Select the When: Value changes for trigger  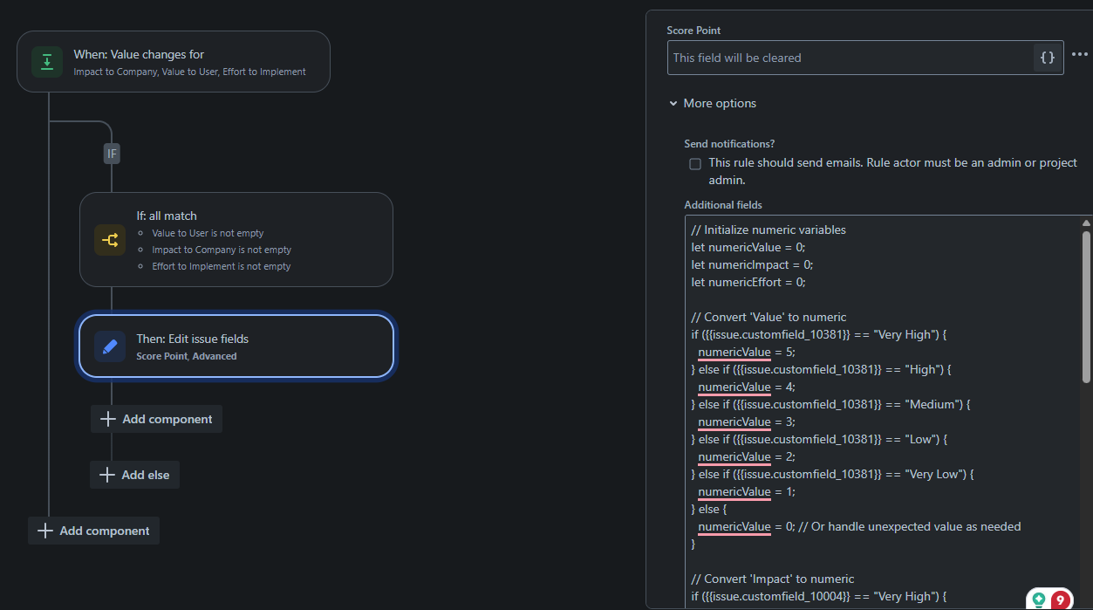tap(174, 61)
